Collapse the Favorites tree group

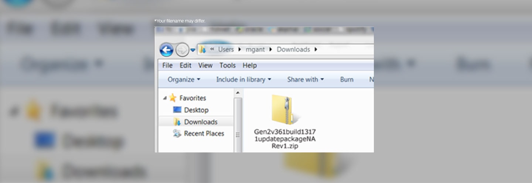pyautogui.click(x=165, y=98)
